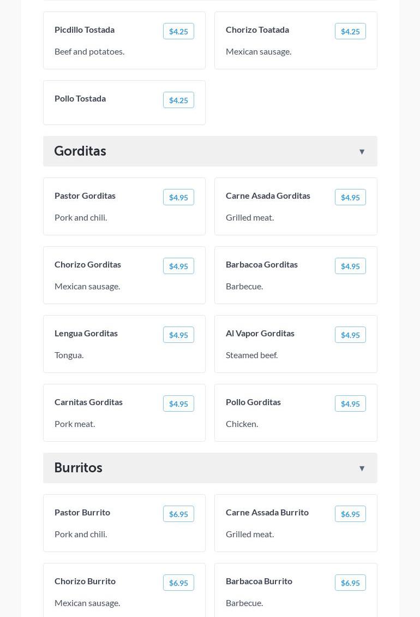Screen dimensions: 420x617
Task: Click Chorizo Toatada price button
Action: click(350, 32)
